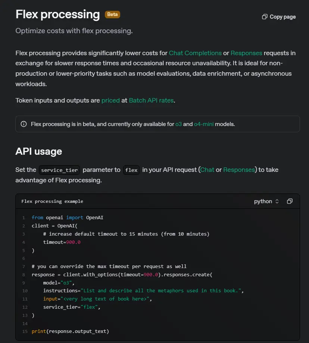Click the Responses link in API usage section
The height and width of the screenshot is (343, 309).
pyautogui.click(x=239, y=170)
